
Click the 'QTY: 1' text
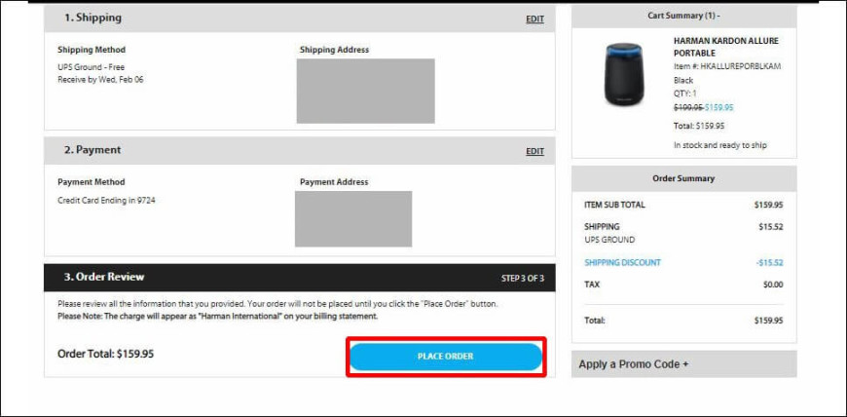(x=685, y=93)
